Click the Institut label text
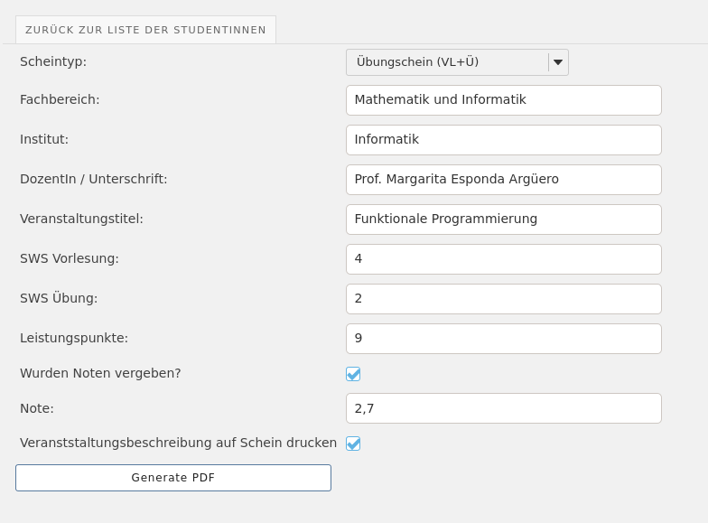The height and width of the screenshot is (523, 708). 44,139
